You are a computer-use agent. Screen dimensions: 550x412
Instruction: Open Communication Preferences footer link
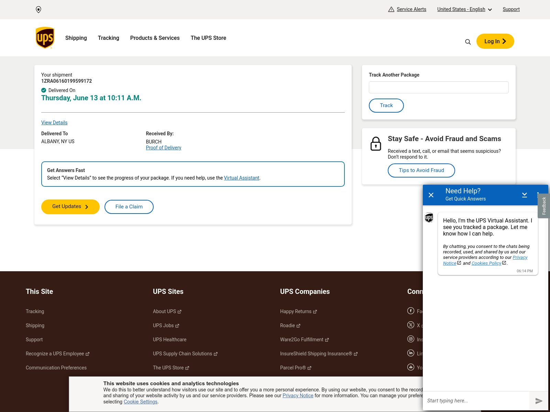pyautogui.click(x=56, y=368)
